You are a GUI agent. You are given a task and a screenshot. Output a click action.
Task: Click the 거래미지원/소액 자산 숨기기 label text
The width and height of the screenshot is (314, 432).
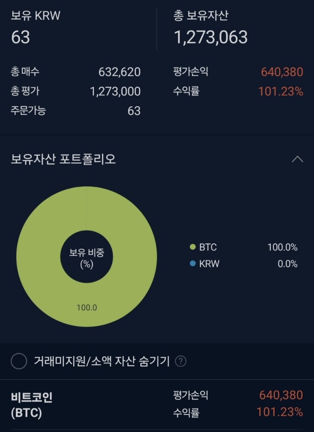[101, 362]
